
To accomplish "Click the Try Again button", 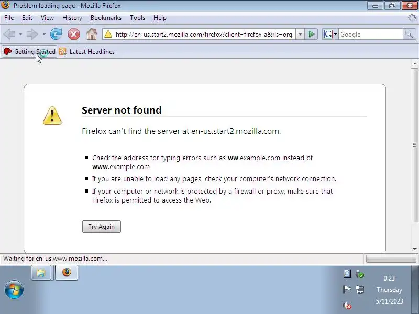I will (x=102, y=227).
